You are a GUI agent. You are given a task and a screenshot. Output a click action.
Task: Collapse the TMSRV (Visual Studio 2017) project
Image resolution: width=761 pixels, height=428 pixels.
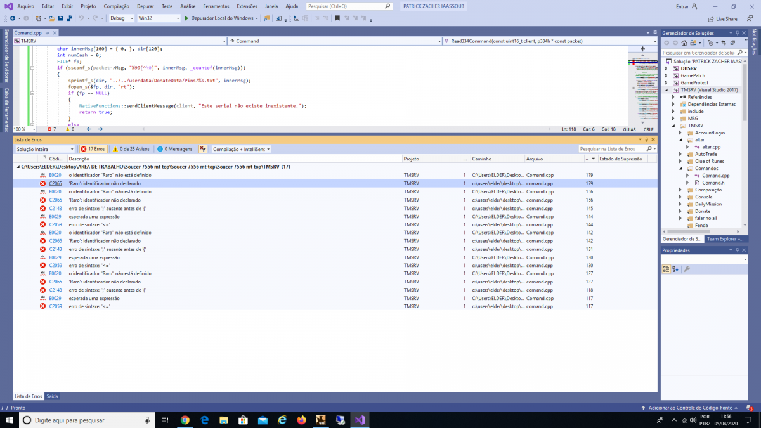(667, 90)
